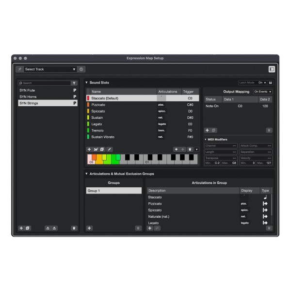Select the Pizzicato sound slot row
The width and height of the screenshot is (291, 291).
tap(143, 105)
